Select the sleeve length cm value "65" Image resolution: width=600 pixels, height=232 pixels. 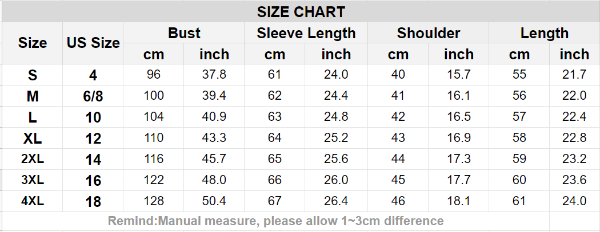[275, 159]
